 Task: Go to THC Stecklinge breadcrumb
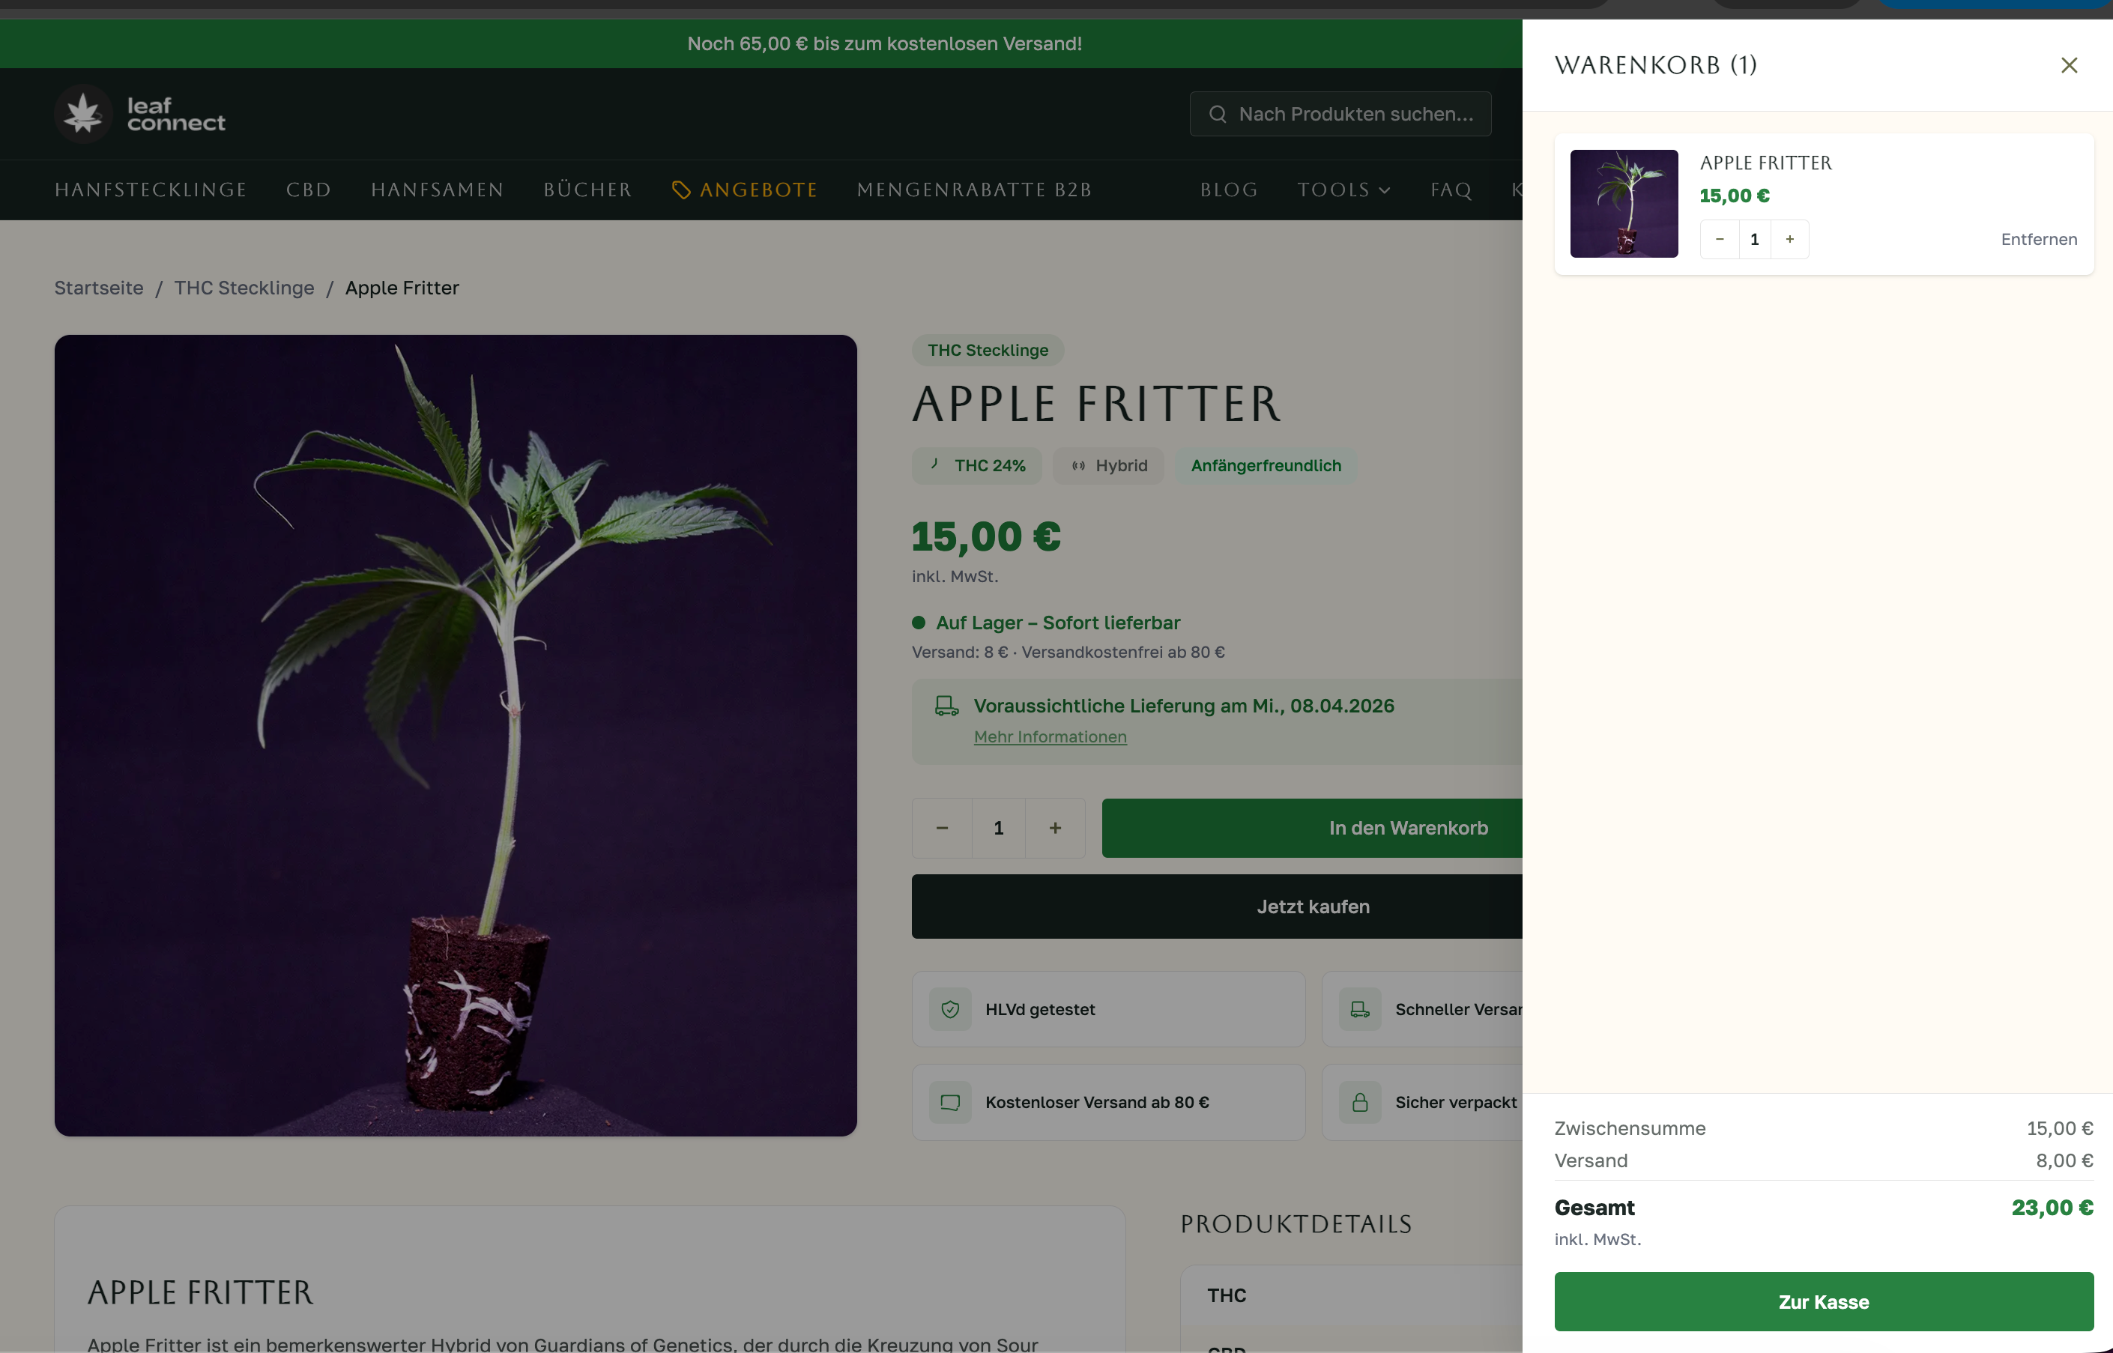244,288
